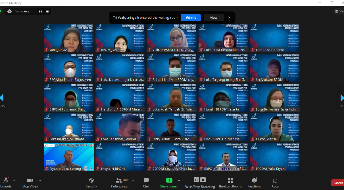This screenshot has height=190, width=344.
Task: Open the View menu at top right
Action: coord(339,11)
